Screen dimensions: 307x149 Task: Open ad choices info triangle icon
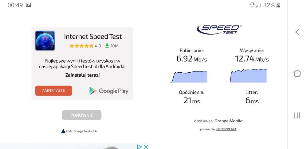coord(140,147)
